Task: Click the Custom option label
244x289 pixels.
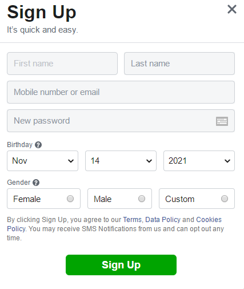Action: point(179,199)
